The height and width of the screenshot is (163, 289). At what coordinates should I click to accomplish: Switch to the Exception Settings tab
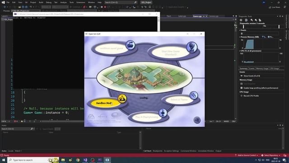point(172,151)
